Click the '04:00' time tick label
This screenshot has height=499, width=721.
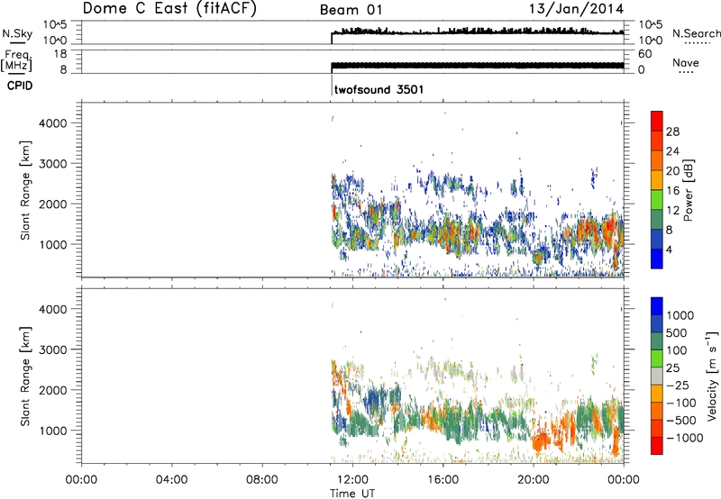pyautogui.click(x=171, y=480)
